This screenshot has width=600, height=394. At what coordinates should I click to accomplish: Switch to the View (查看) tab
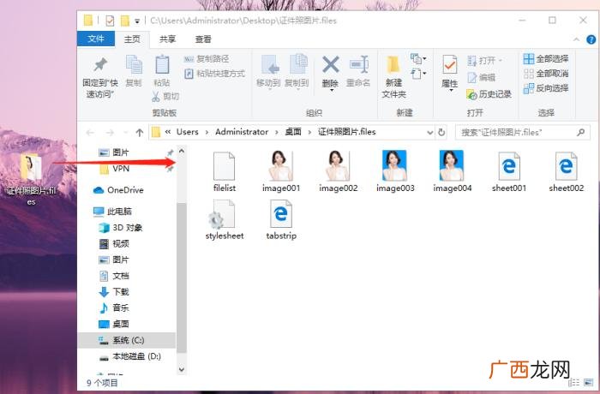[x=203, y=39]
